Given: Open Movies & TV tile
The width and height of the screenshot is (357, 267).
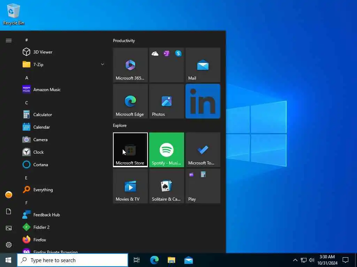Looking at the screenshot, I should pyautogui.click(x=130, y=186).
